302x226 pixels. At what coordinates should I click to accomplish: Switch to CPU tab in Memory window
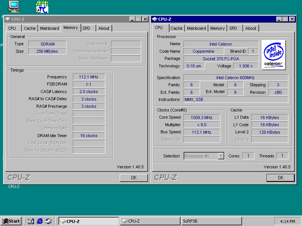coord(14,28)
